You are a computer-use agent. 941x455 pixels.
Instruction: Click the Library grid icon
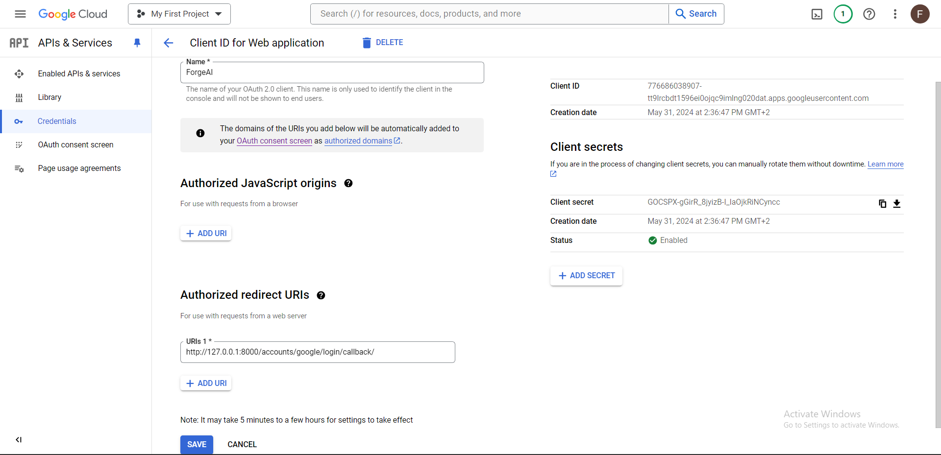click(19, 97)
